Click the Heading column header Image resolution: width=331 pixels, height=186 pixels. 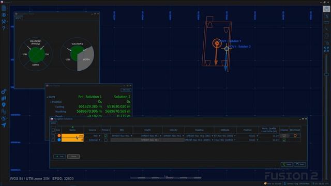[199, 130]
